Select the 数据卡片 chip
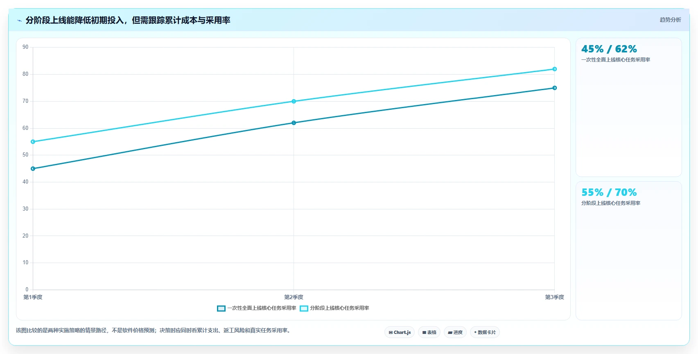The height and width of the screenshot is (354, 698). click(x=485, y=332)
